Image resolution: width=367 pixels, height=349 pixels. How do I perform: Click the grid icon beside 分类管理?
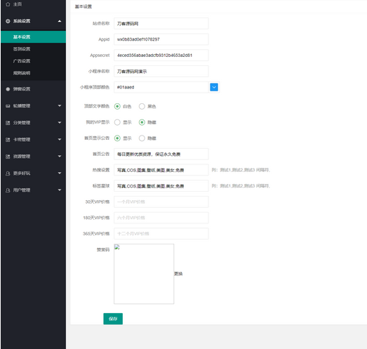(8, 123)
